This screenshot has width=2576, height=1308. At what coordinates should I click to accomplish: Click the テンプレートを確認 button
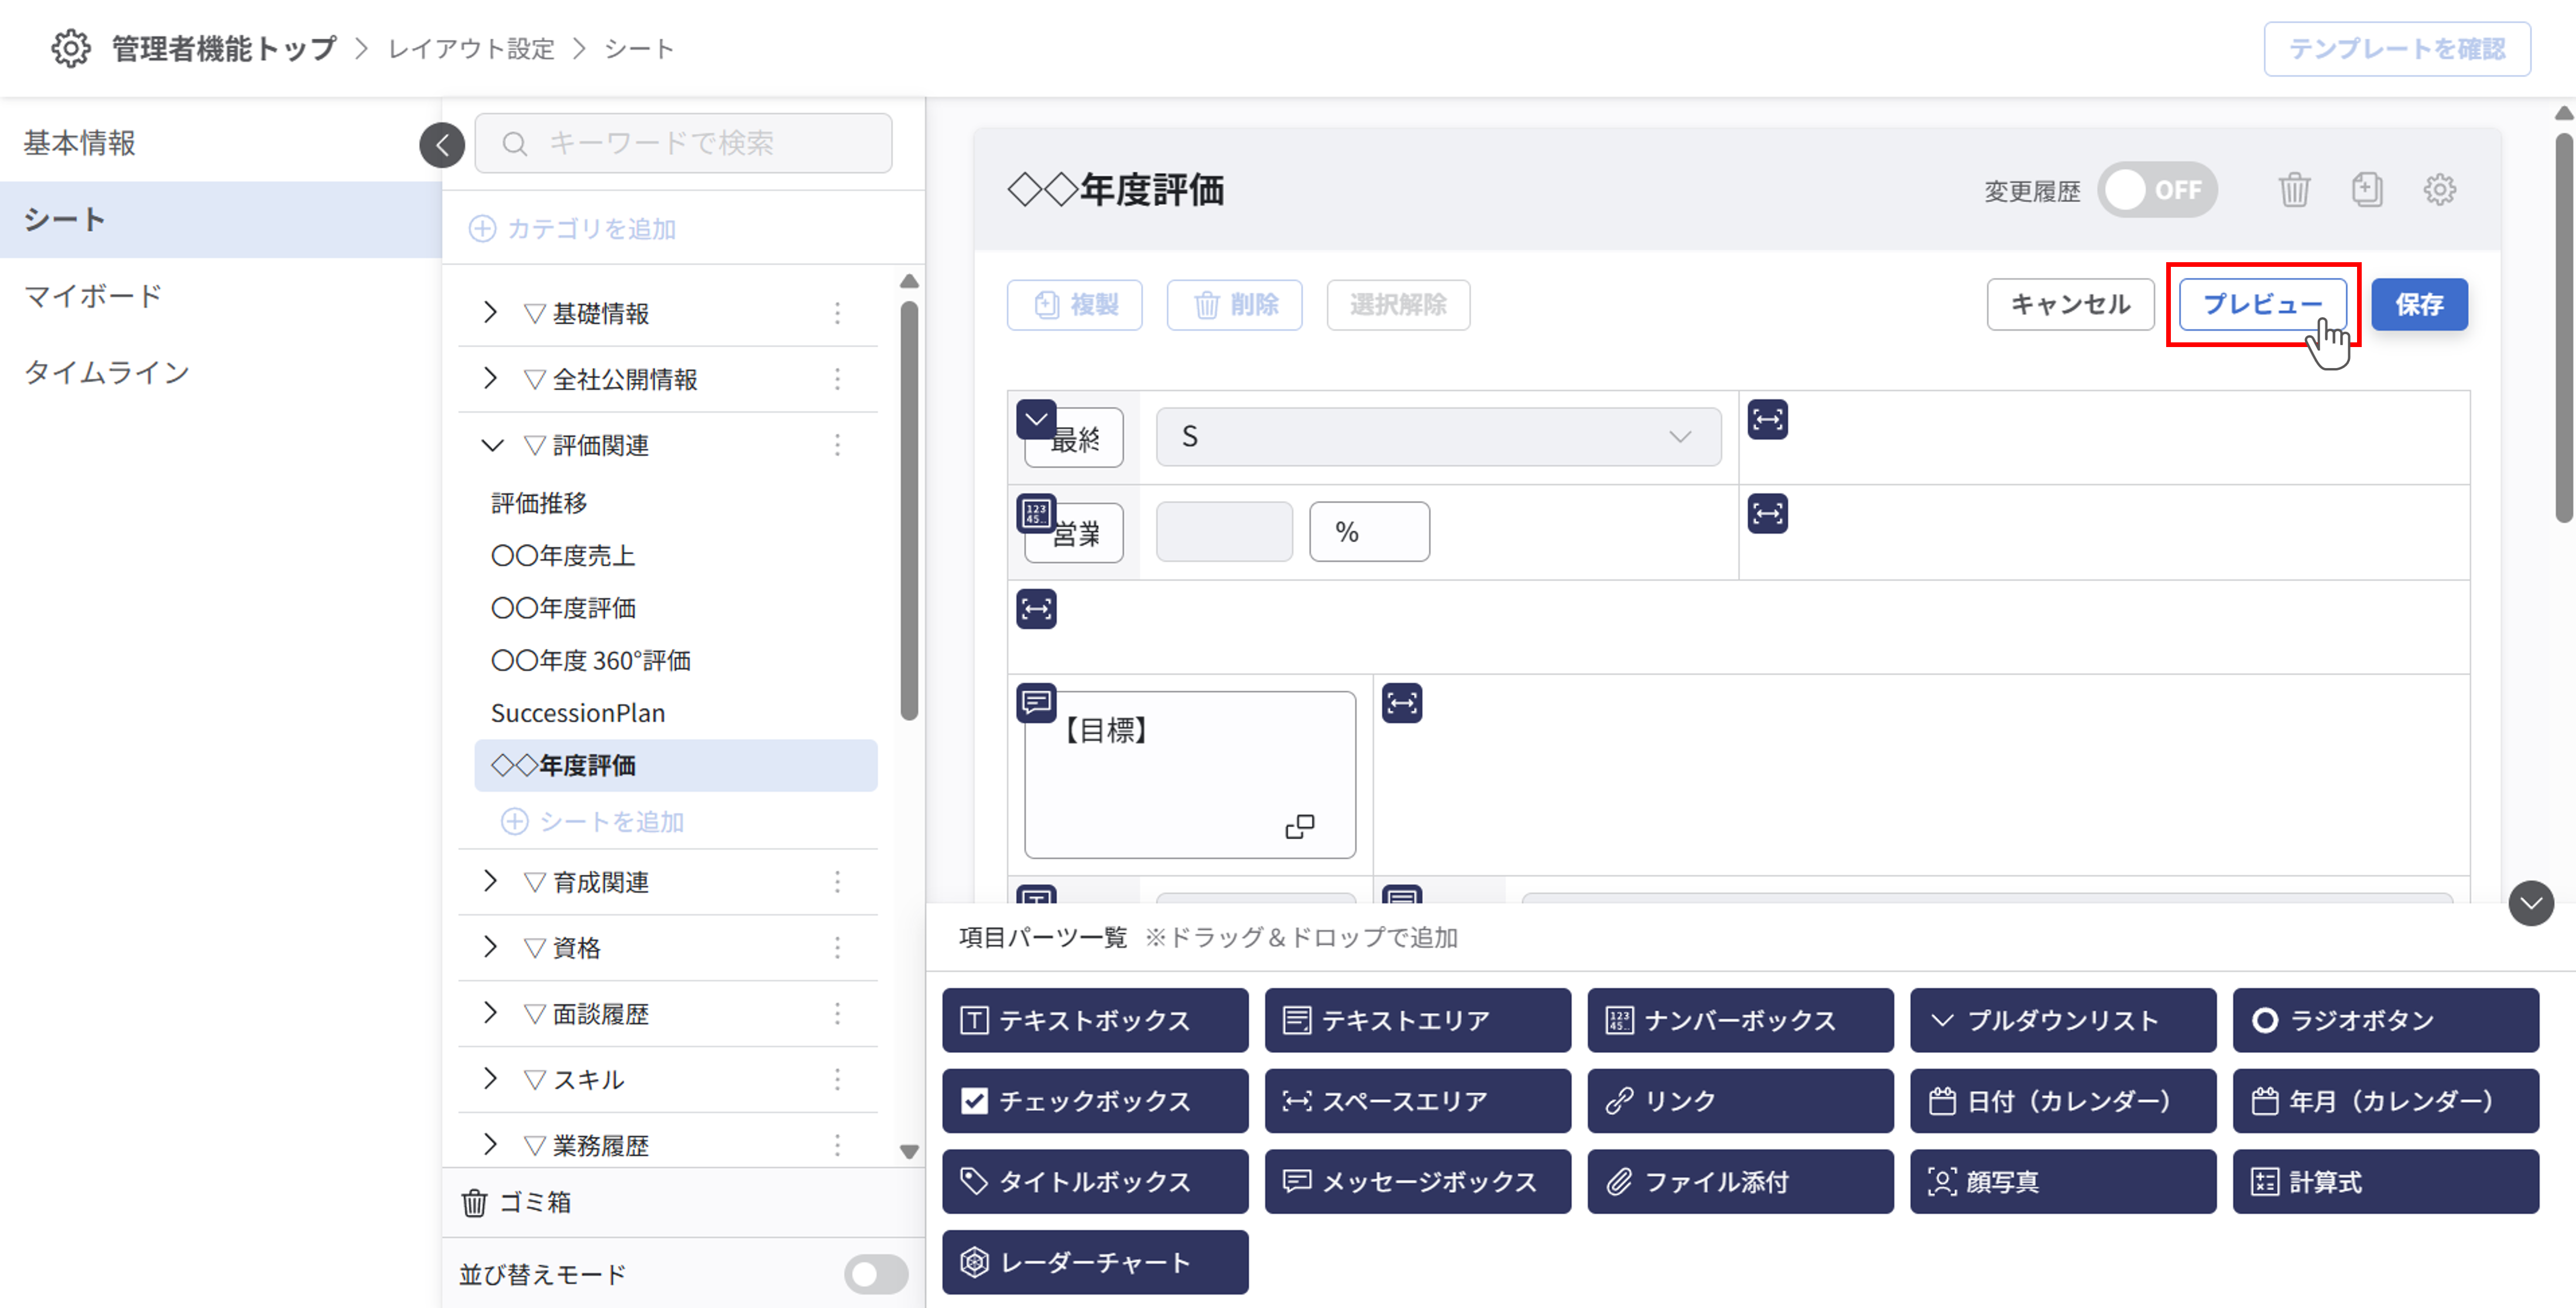click(2397, 48)
